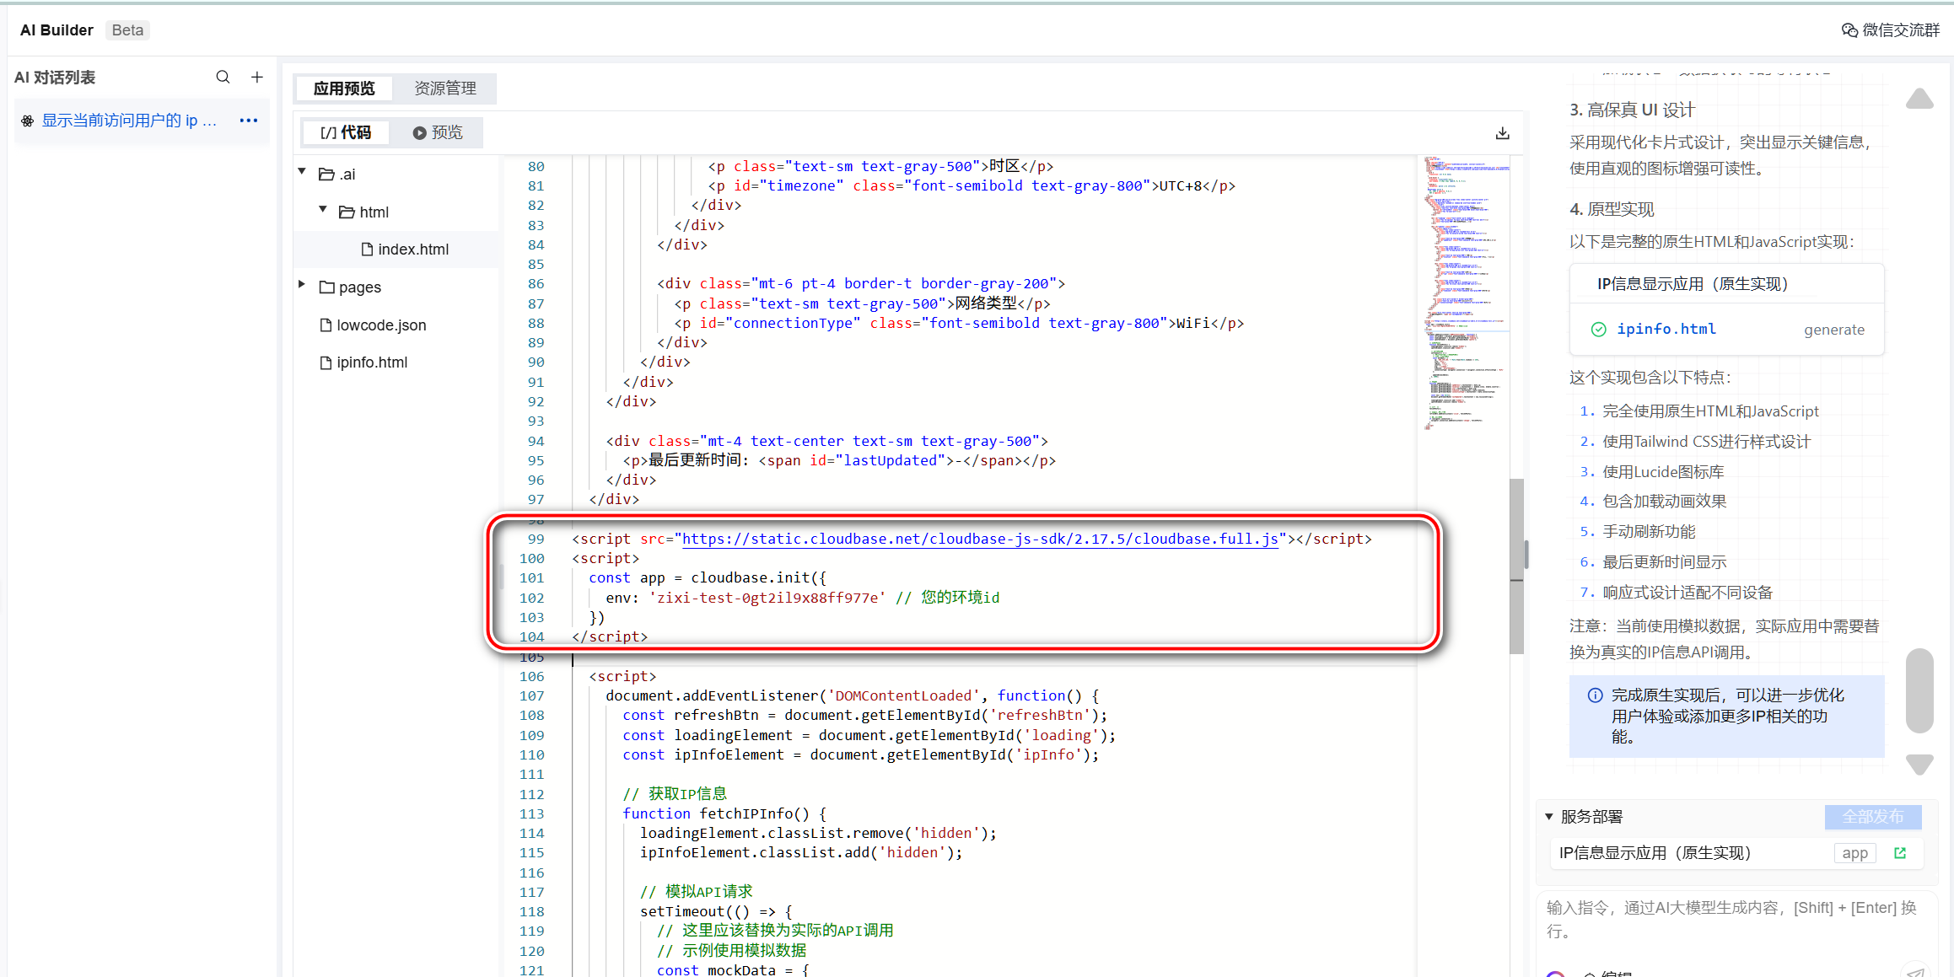Select the 预览 view tab

tap(438, 132)
